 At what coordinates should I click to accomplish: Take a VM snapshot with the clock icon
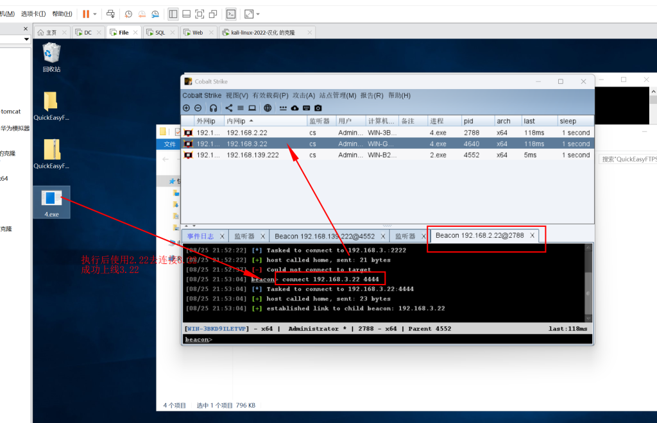[128, 14]
